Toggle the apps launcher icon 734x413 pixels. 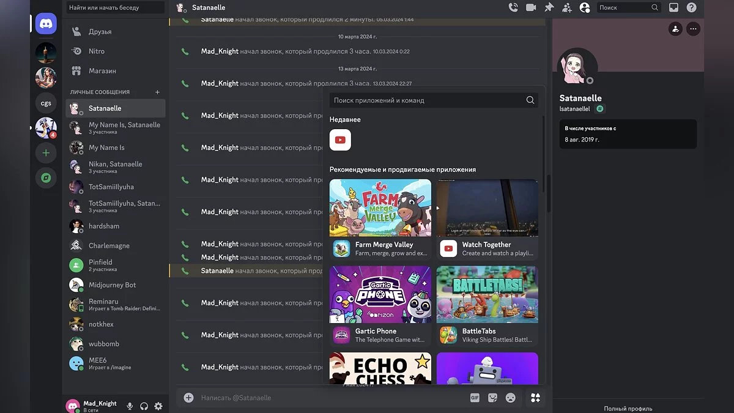tap(535, 398)
